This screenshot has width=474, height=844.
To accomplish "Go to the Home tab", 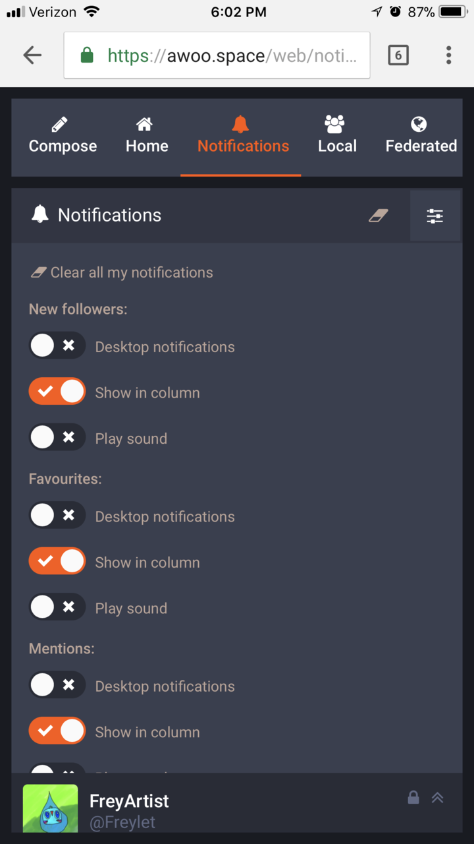I will (147, 136).
